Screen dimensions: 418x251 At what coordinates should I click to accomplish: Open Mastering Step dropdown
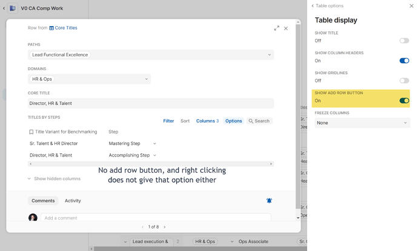pos(154,144)
